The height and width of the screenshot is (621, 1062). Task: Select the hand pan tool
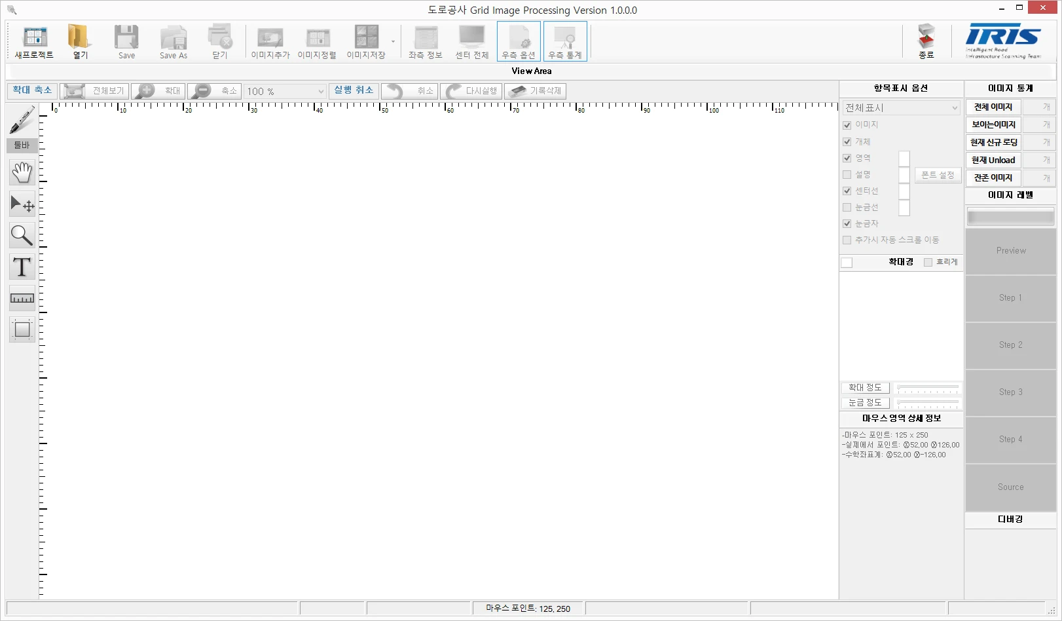22,172
